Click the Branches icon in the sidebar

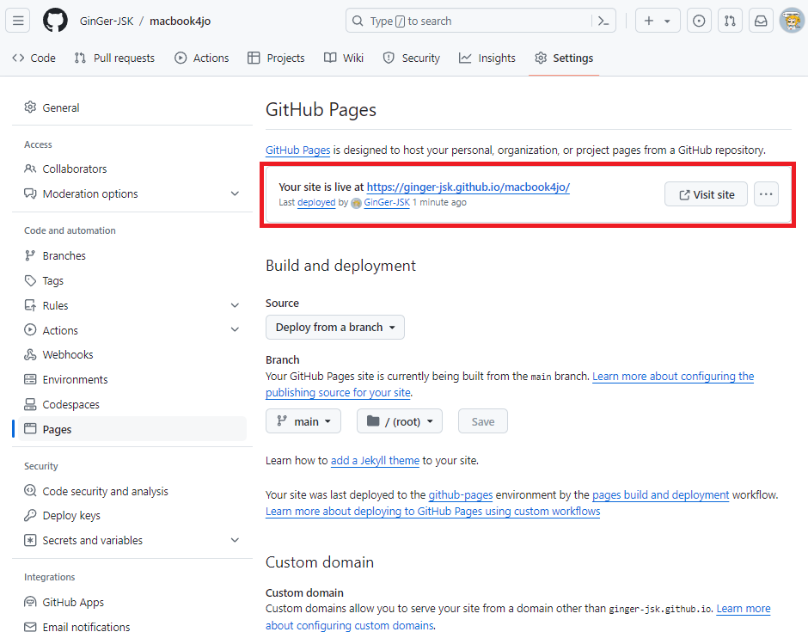pos(30,255)
